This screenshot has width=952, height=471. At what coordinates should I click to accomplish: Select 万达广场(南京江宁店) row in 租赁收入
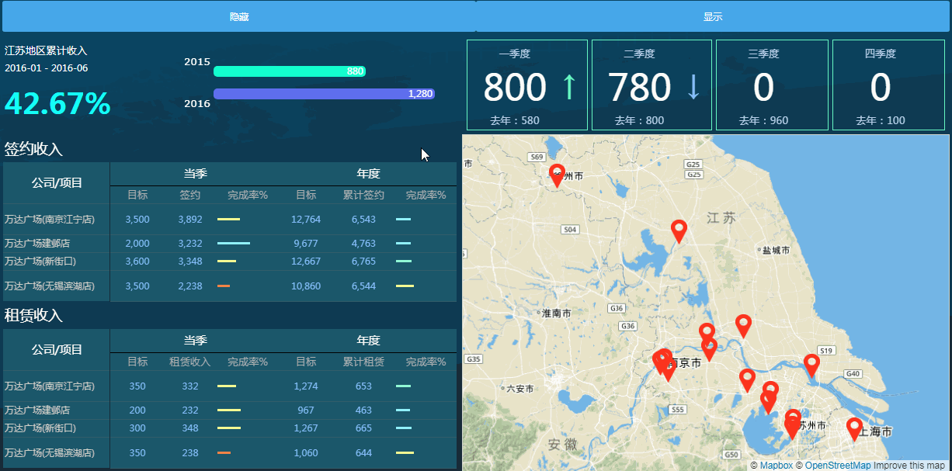pos(230,386)
